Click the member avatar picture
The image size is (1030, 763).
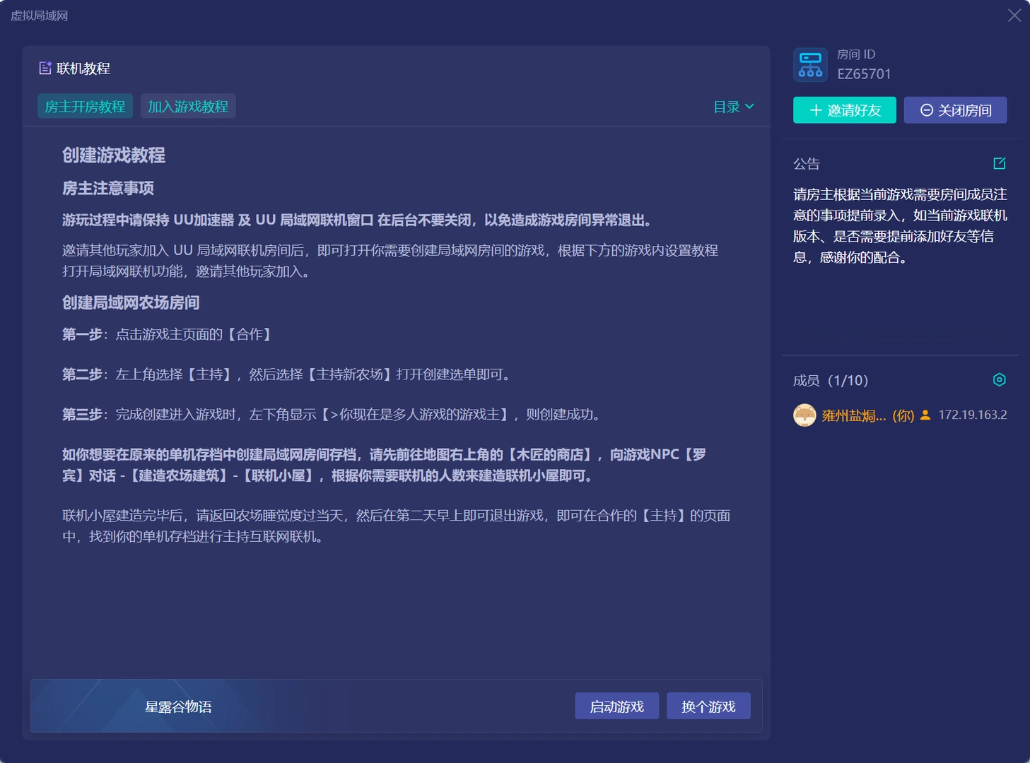click(x=804, y=415)
